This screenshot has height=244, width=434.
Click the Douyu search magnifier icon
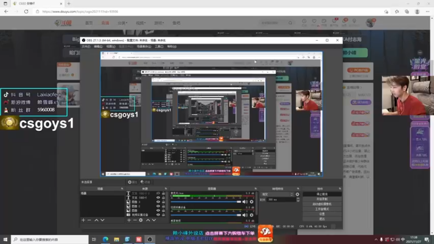(x=290, y=23)
